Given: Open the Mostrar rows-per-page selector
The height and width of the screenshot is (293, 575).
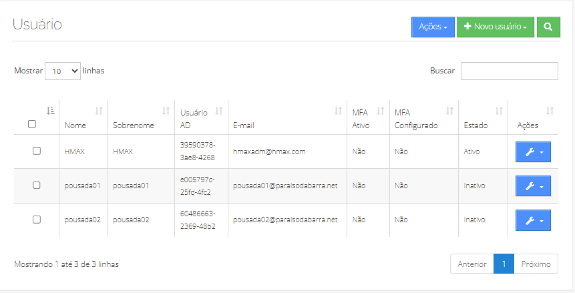Looking at the screenshot, I should click(x=62, y=71).
